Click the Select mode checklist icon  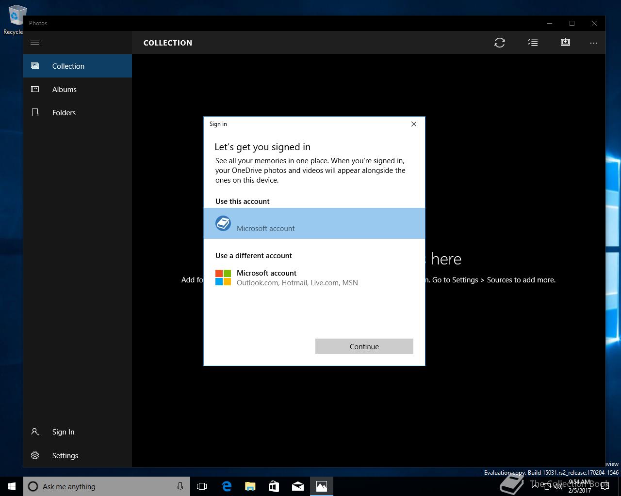pos(533,43)
